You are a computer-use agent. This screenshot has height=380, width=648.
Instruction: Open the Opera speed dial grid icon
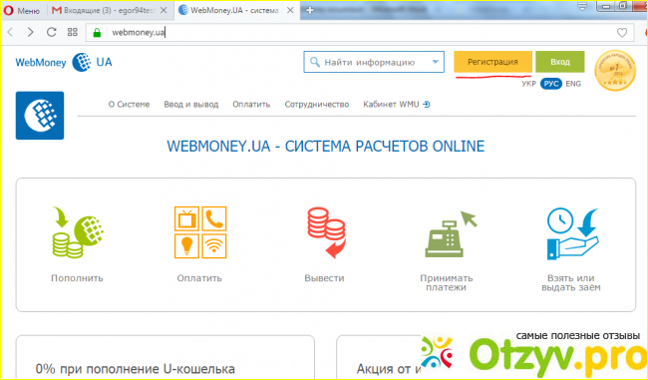(x=73, y=32)
